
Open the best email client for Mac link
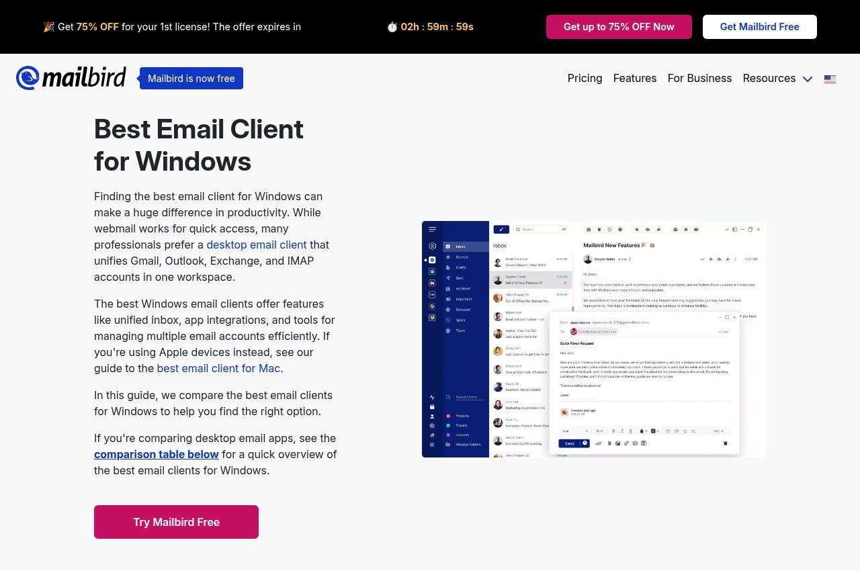(x=218, y=368)
